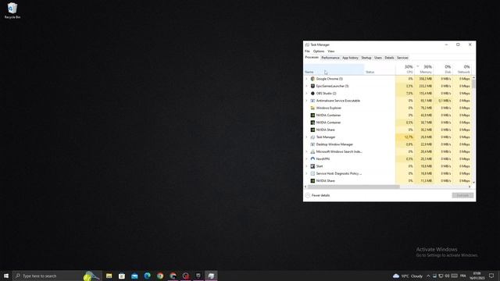Sort by the CPU column header
This screenshot has width=500, height=281.
click(405, 69)
